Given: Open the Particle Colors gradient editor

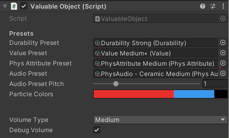Looking at the screenshot, I should pos(160,94).
